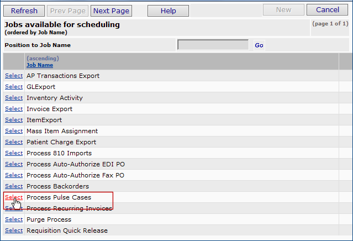This screenshot has width=353, height=241.
Task: Select the AP Transactions Export job
Action: click(x=14, y=76)
